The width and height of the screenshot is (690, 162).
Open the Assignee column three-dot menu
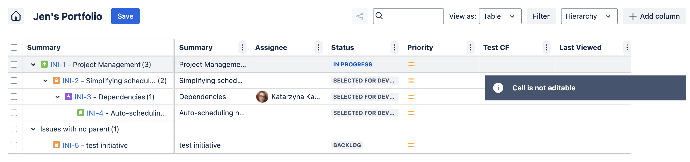pyautogui.click(x=318, y=47)
